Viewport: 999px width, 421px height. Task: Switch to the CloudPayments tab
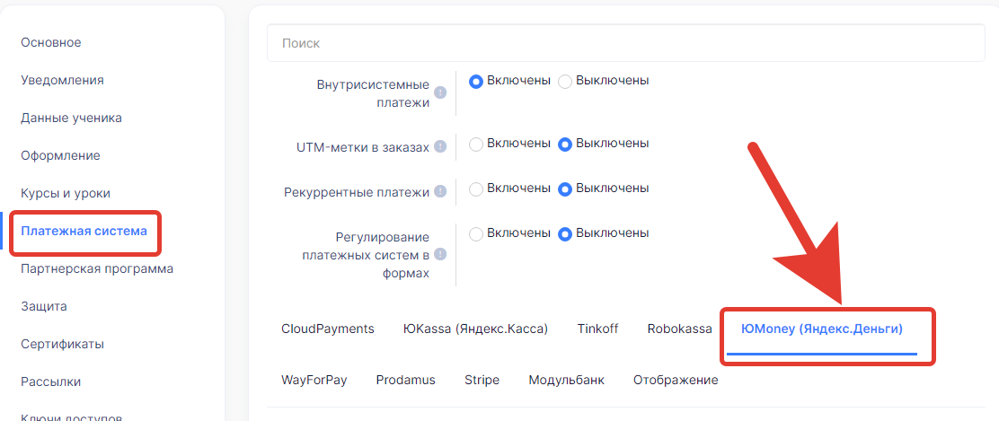(x=328, y=329)
